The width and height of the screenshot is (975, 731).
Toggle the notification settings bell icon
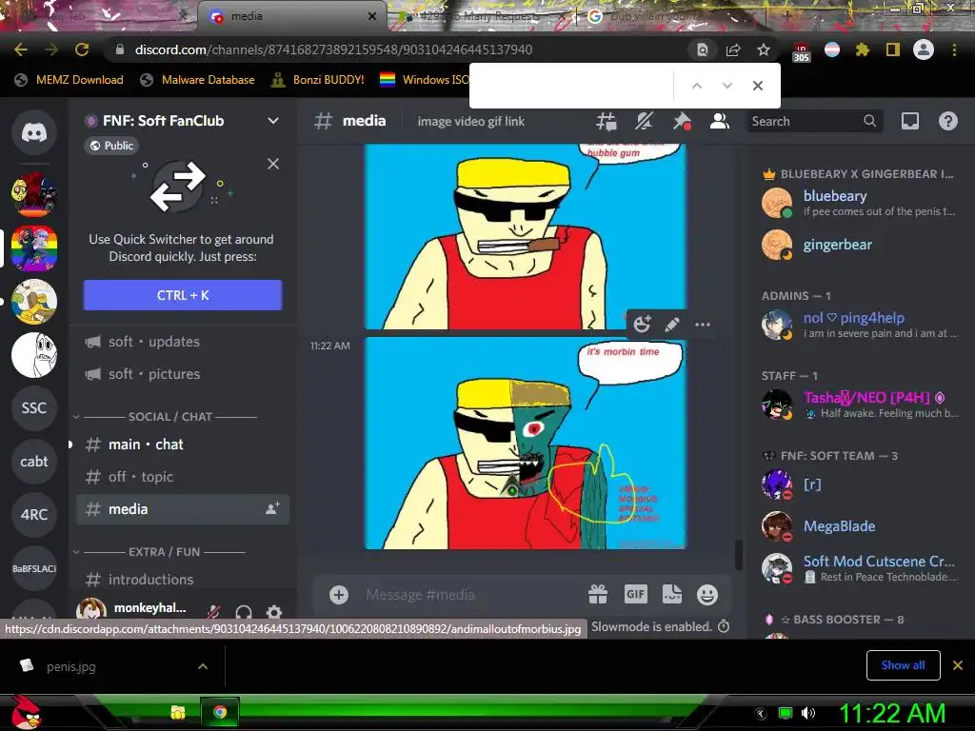click(x=644, y=121)
